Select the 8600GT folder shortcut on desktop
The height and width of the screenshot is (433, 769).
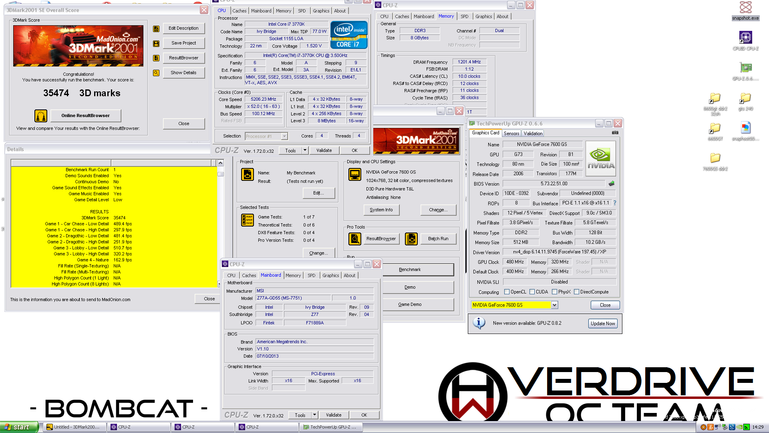click(x=715, y=132)
